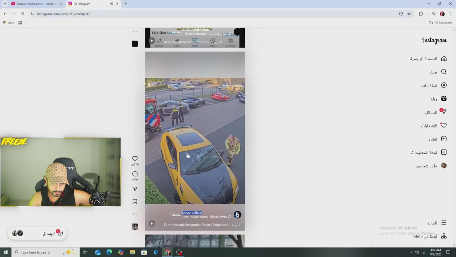
Task: Open comments on the boconoticia reel
Action: pyautogui.click(x=135, y=174)
